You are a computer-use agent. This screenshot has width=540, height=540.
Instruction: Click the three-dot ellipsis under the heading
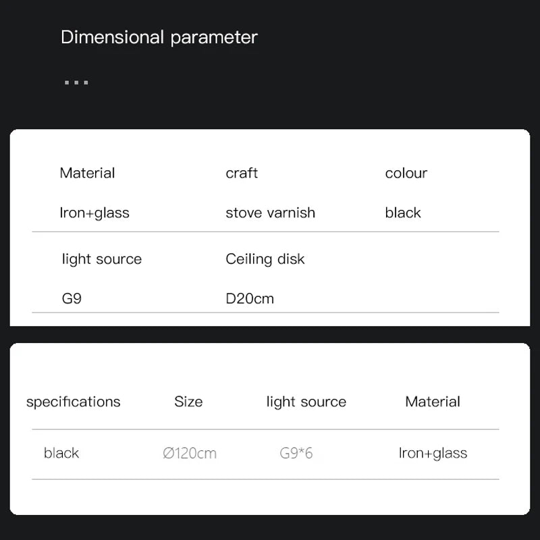click(x=76, y=82)
